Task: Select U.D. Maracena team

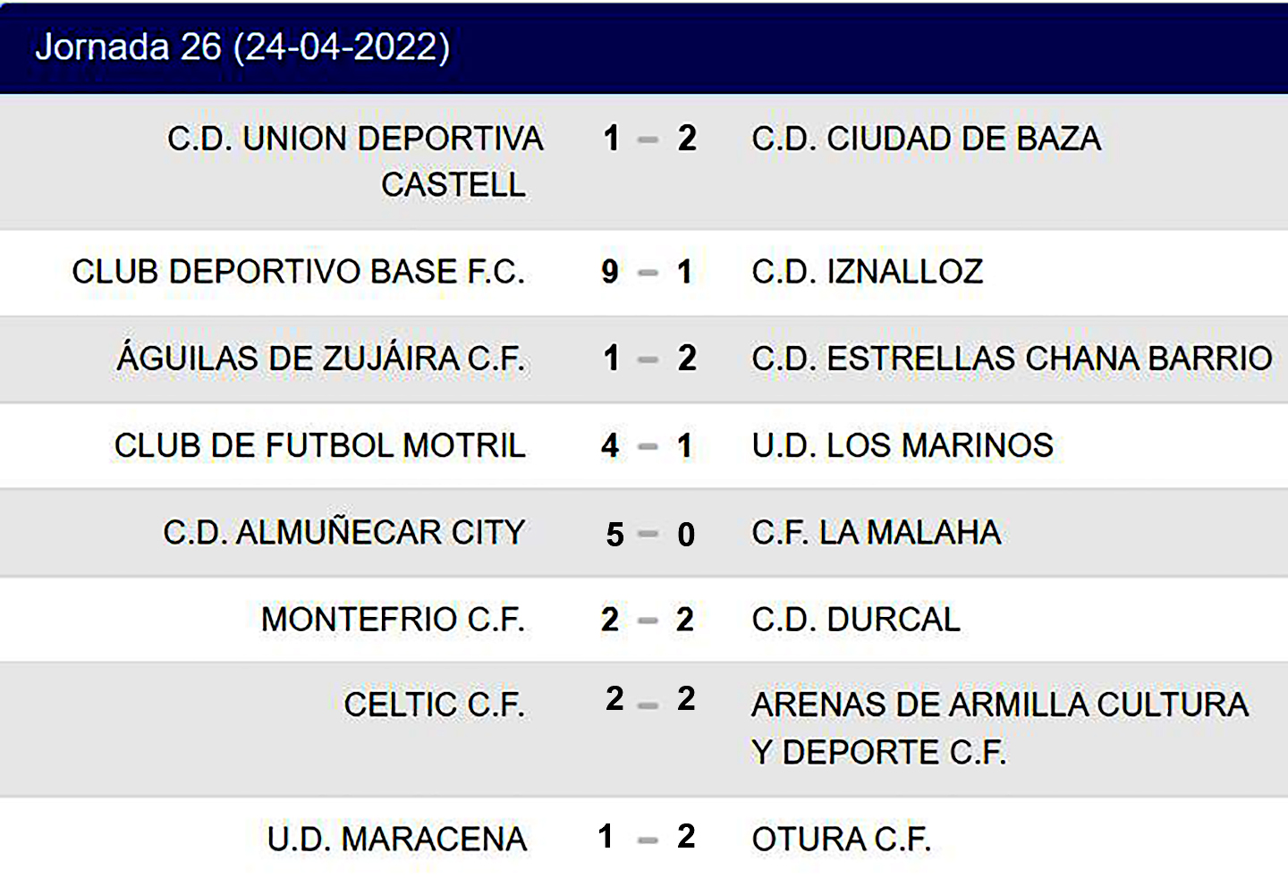Action: pos(397,839)
